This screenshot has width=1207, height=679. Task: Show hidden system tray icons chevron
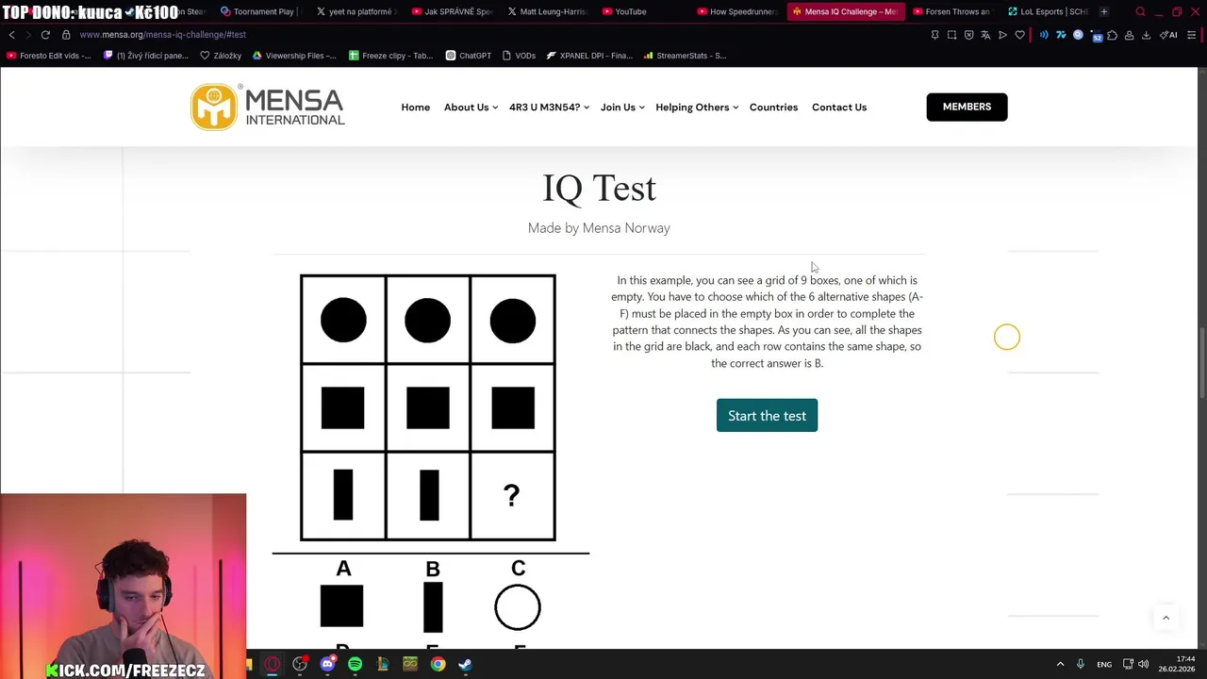click(1060, 664)
